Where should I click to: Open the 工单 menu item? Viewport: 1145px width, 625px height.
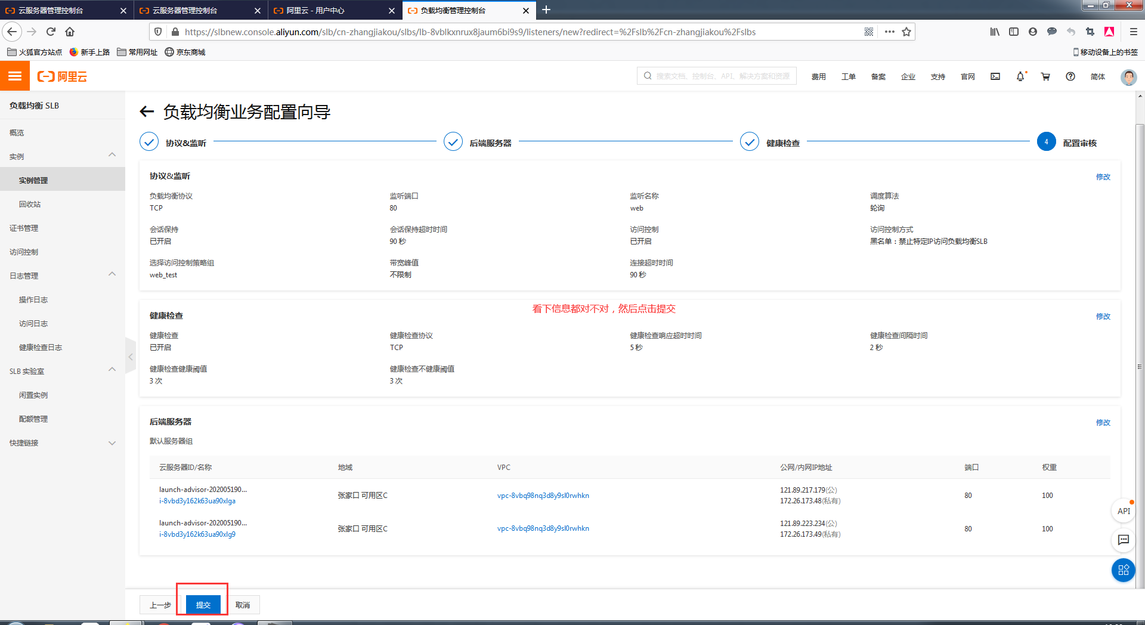[x=848, y=76]
